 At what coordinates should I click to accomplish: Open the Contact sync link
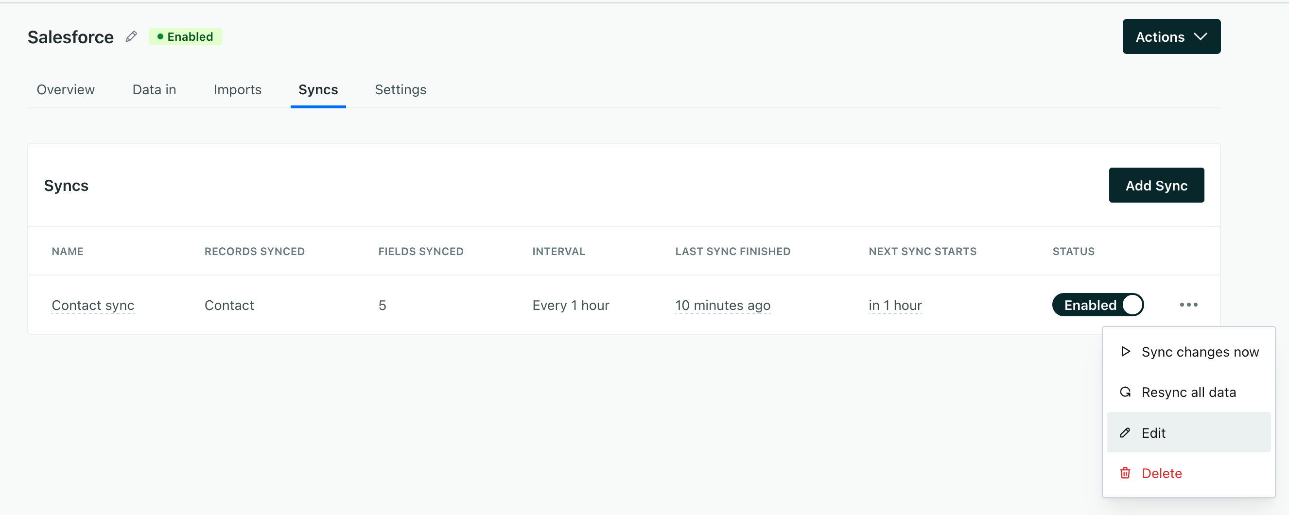click(x=93, y=305)
